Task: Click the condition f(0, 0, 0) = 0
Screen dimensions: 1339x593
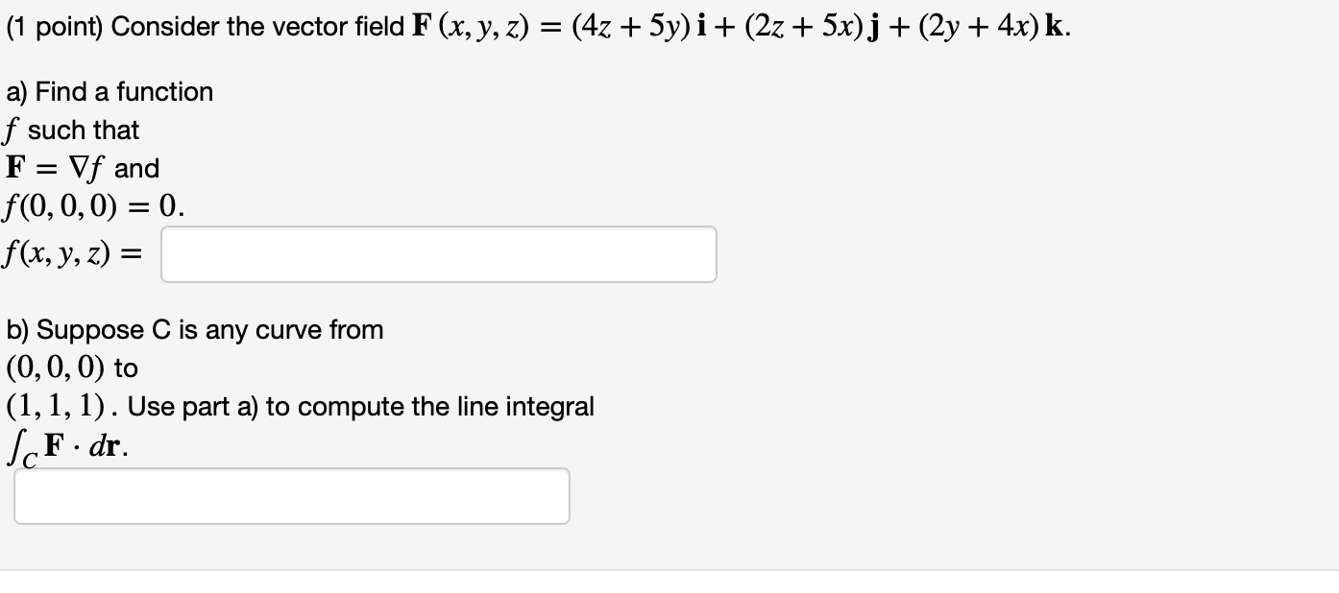Action: [91, 204]
